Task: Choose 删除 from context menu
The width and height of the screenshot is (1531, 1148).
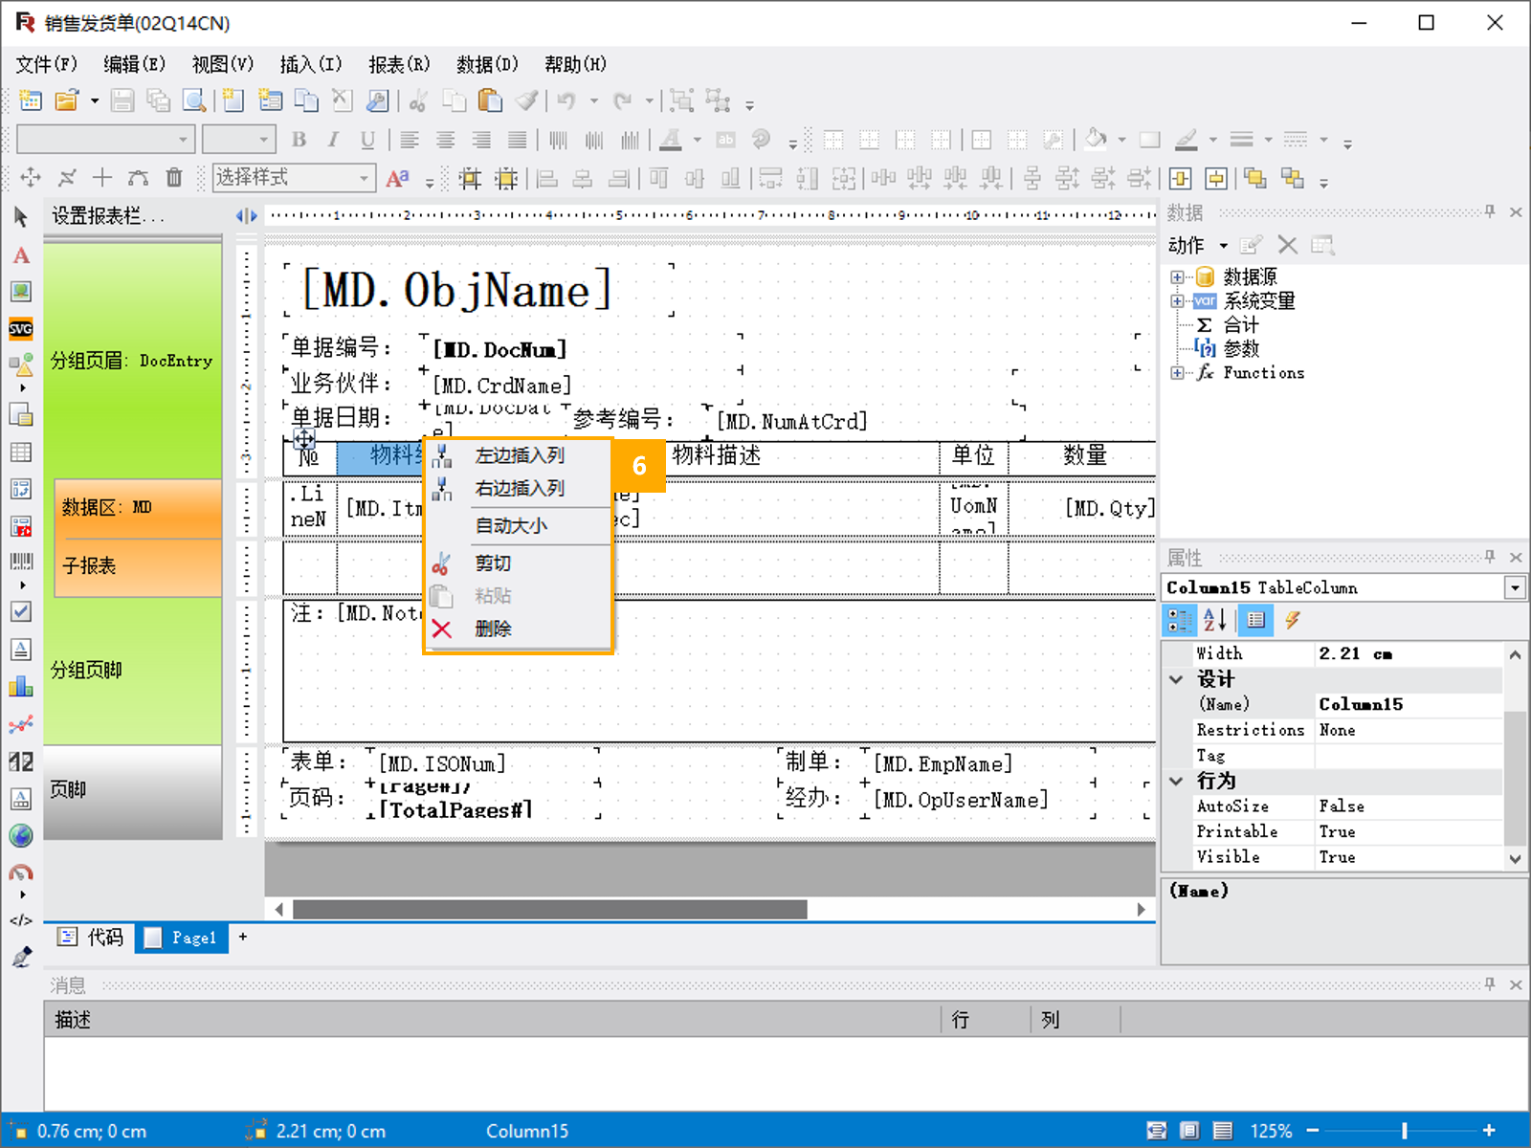Action: pos(519,629)
